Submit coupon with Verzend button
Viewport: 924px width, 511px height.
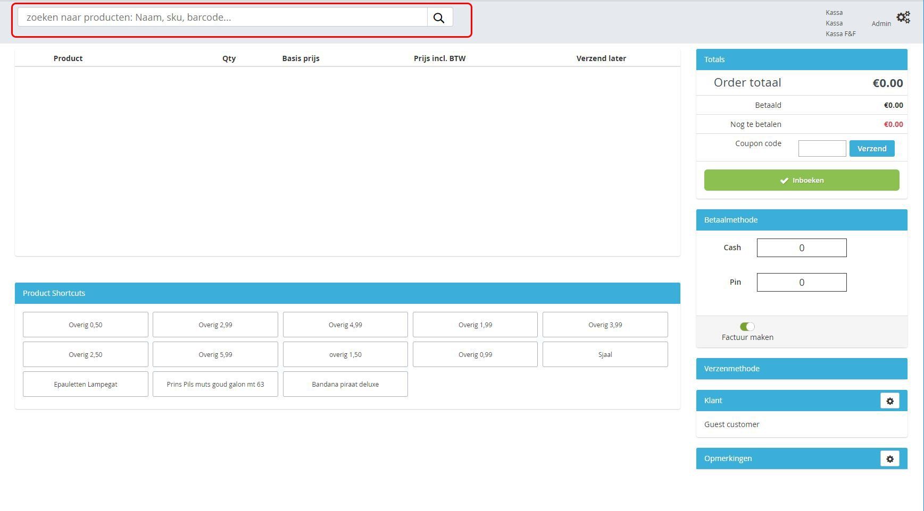coord(871,149)
